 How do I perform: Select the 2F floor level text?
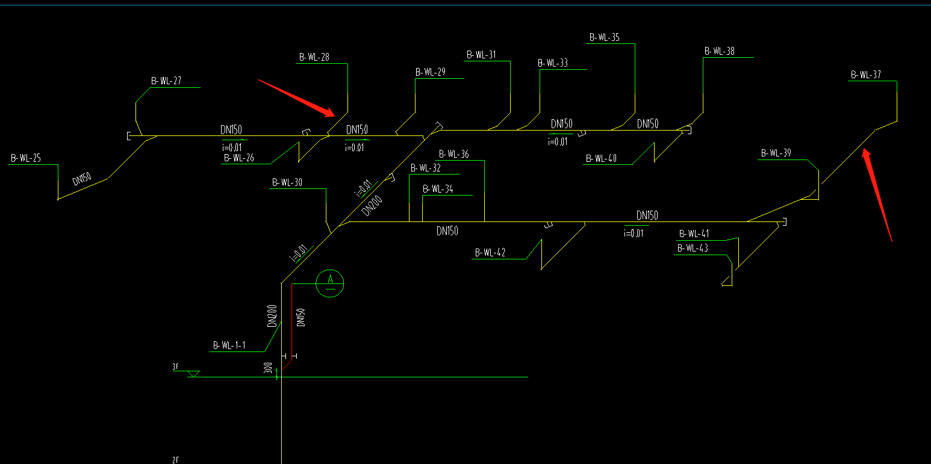coord(176,460)
